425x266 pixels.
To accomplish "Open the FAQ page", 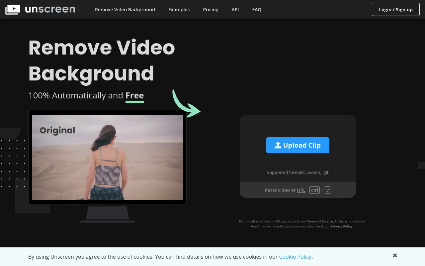I will tap(257, 9).
